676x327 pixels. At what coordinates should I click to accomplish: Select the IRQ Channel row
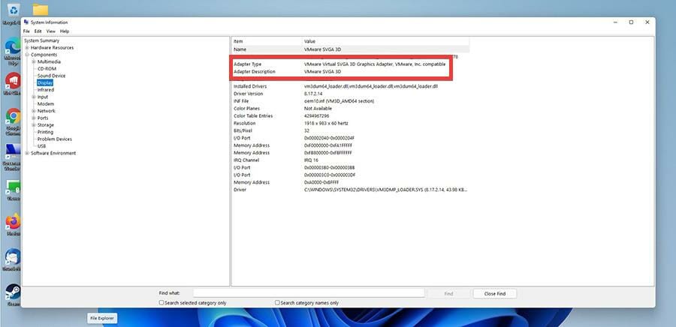pyautogui.click(x=351, y=160)
